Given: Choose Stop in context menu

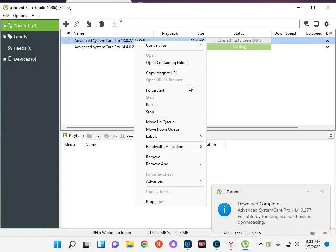Looking at the screenshot, I should click(x=170, y=112).
